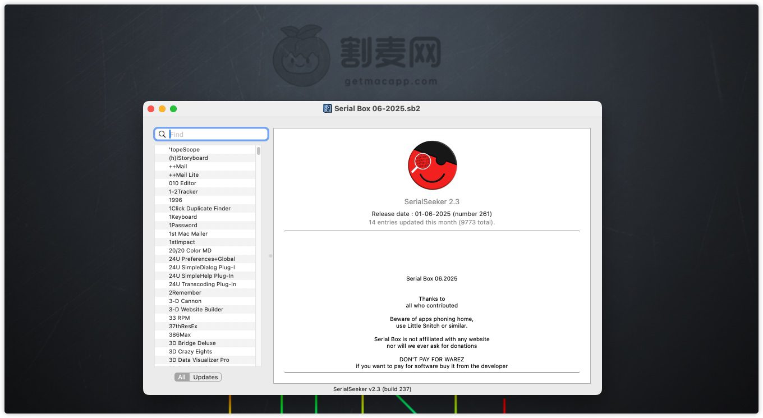Click the split view divider handle
This screenshot has width=763, height=418.
(x=270, y=256)
